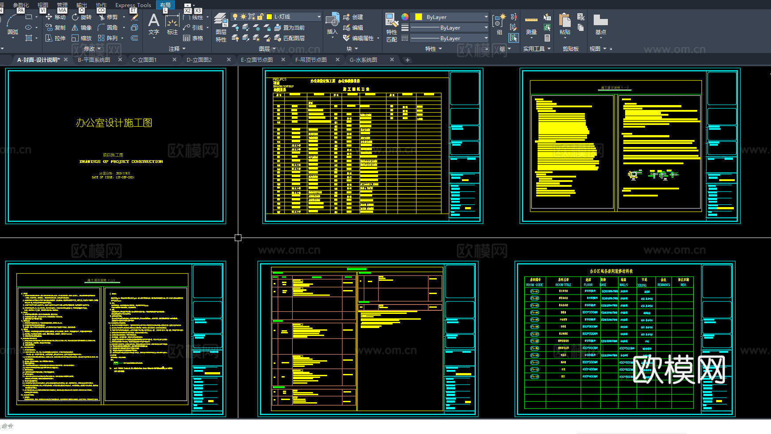Viewport: 771px width, 434px height.
Task: Toggle group selection on/off button
Action: pyautogui.click(x=514, y=38)
